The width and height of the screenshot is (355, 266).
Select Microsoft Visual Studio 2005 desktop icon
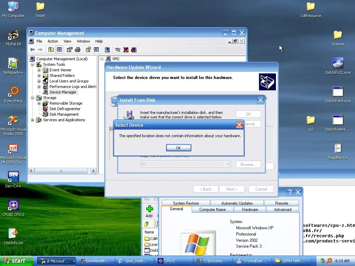(13, 125)
